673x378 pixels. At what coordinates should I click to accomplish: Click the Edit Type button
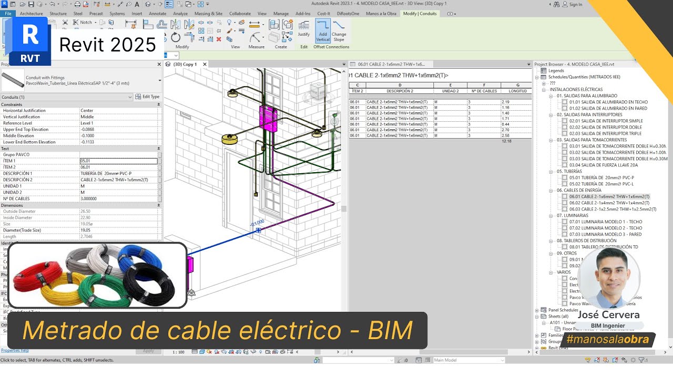pyautogui.click(x=148, y=97)
